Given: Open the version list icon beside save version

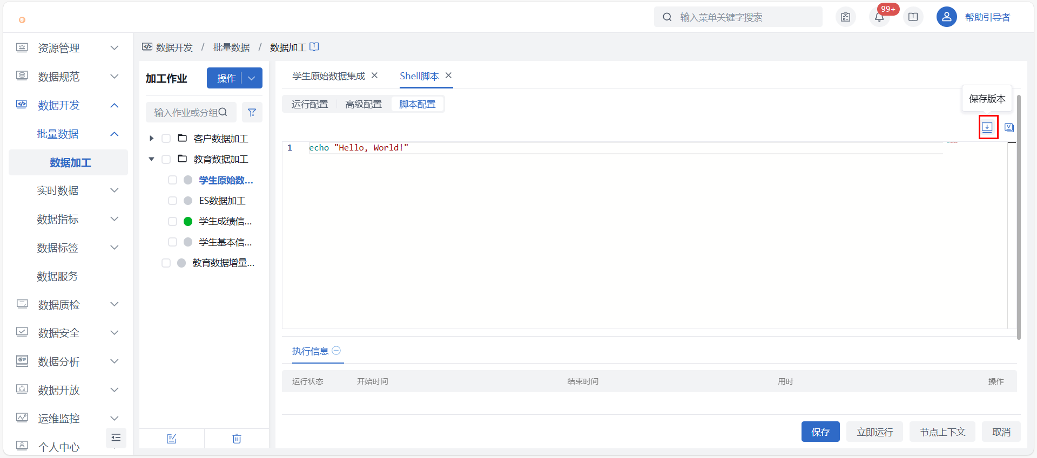Looking at the screenshot, I should coord(1009,127).
